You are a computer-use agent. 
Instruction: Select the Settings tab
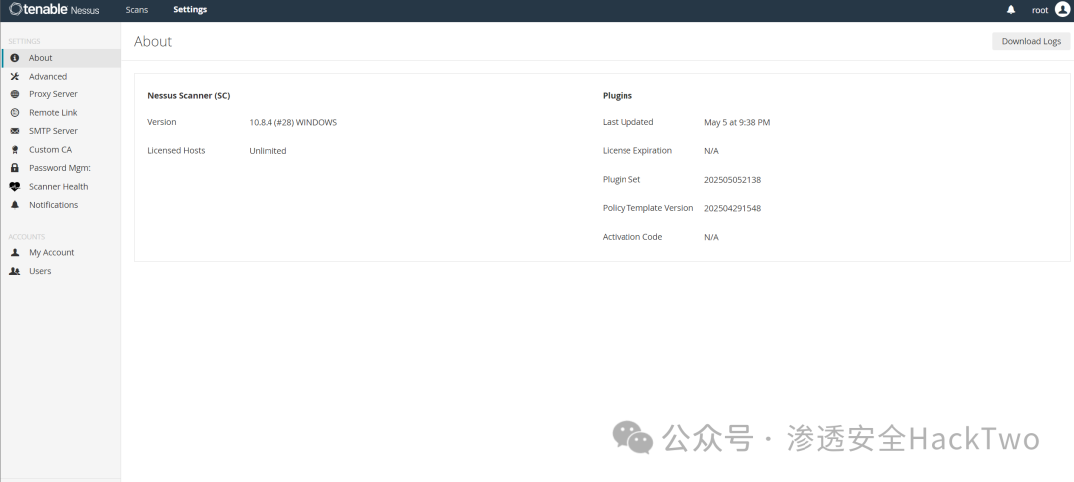click(190, 10)
